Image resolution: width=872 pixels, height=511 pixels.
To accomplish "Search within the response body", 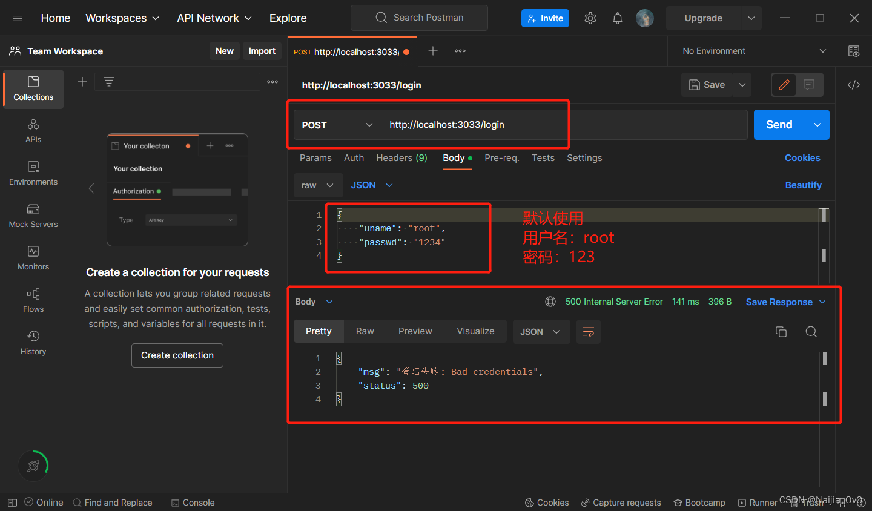I will point(811,331).
